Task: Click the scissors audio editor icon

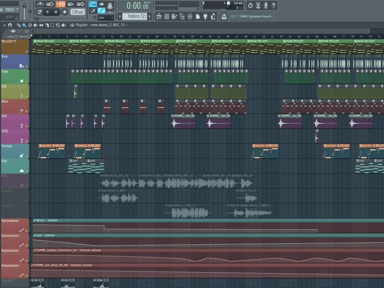Action: [258, 5]
